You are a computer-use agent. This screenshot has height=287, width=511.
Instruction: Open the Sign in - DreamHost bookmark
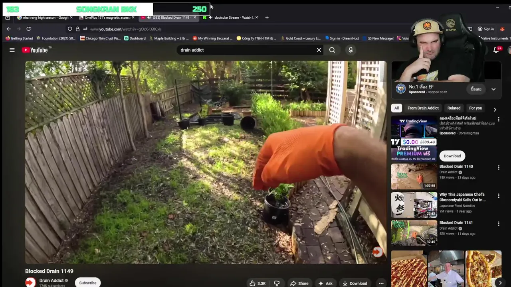pyautogui.click(x=342, y=38)
